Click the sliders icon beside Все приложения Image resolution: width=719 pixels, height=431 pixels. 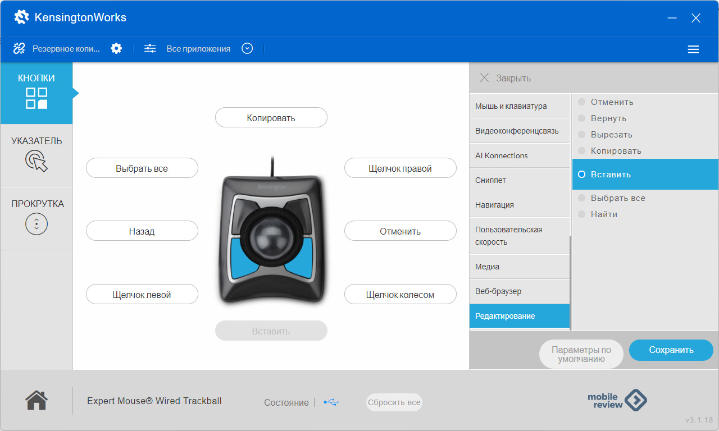[x=150, y=48]
